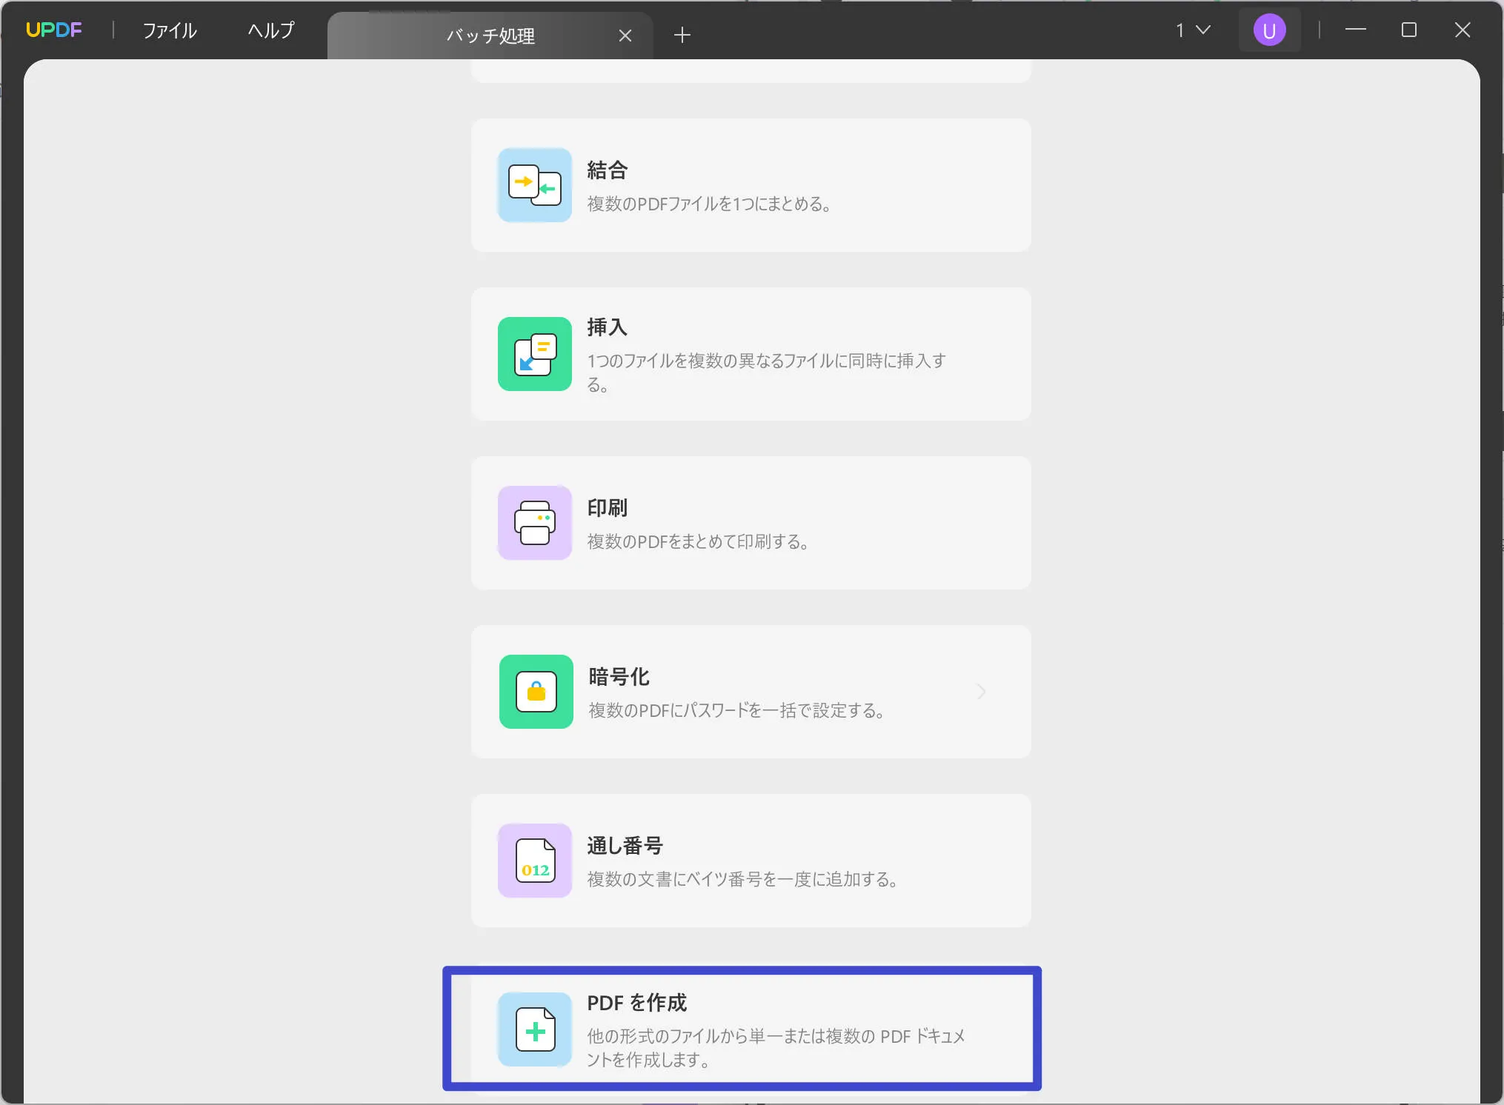Click the 印刷 printer icon
Image resolution: width=1504 pixels, height=1105 pixels.
pyautogui.click(x=535, y=523)
